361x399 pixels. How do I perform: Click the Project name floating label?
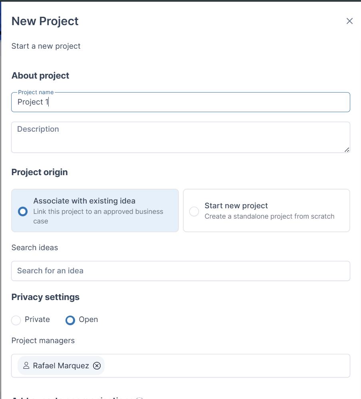[x=36, y=92]
